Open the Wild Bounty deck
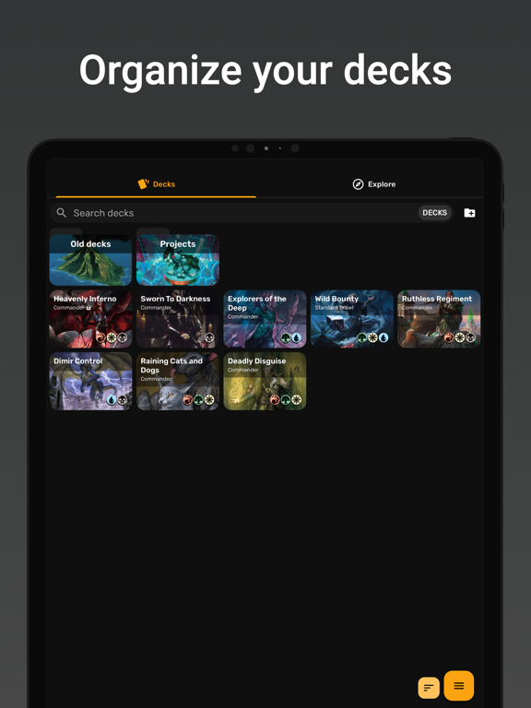 click(x=352, y=319)
